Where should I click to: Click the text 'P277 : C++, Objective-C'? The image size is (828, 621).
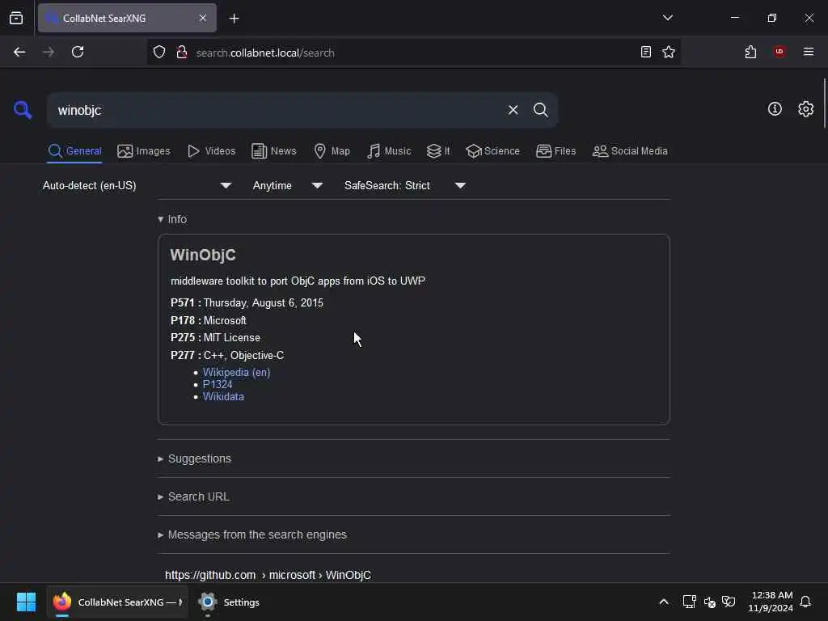click(227, 356)
